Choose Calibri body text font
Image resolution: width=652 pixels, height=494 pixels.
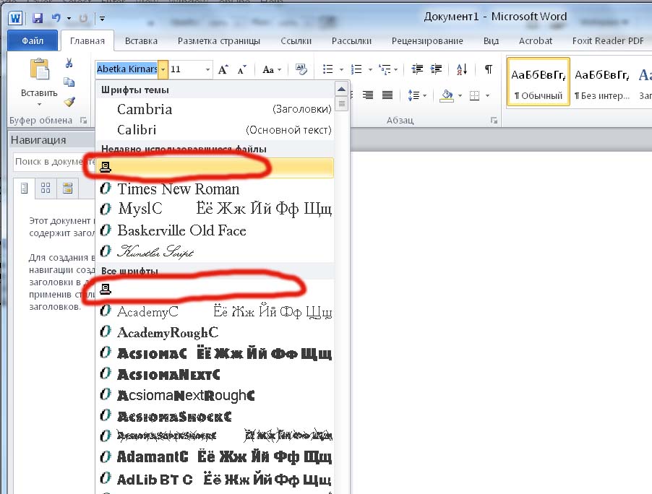215,129
